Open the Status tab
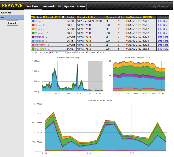174x157 pixels. point(81,6)
